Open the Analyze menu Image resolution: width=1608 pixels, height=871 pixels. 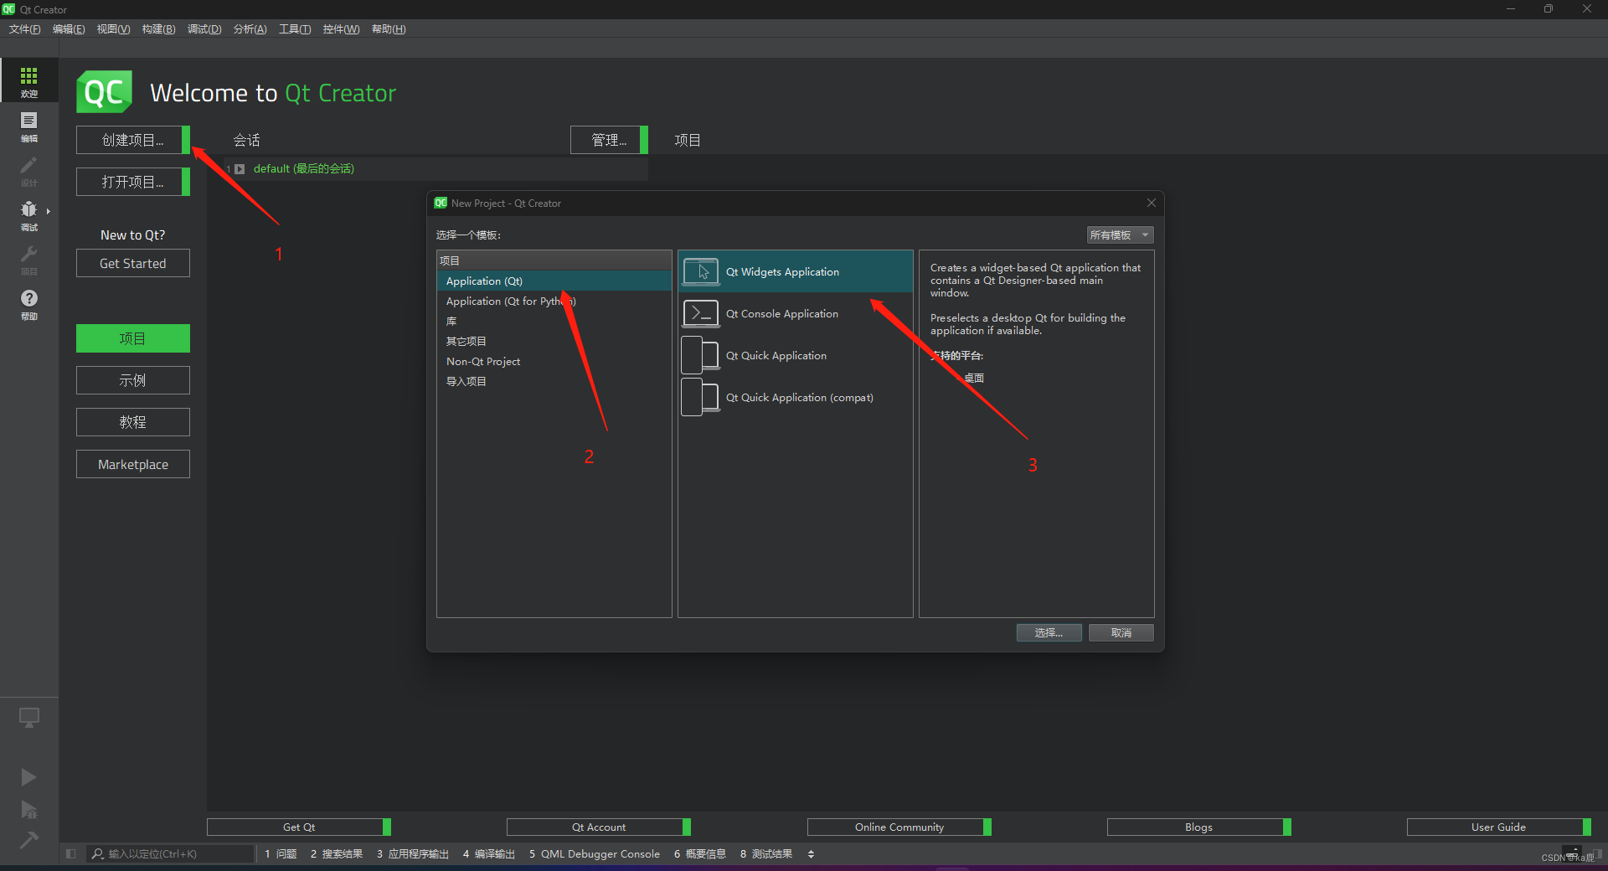pyautogui.click(x=250, y=28)
